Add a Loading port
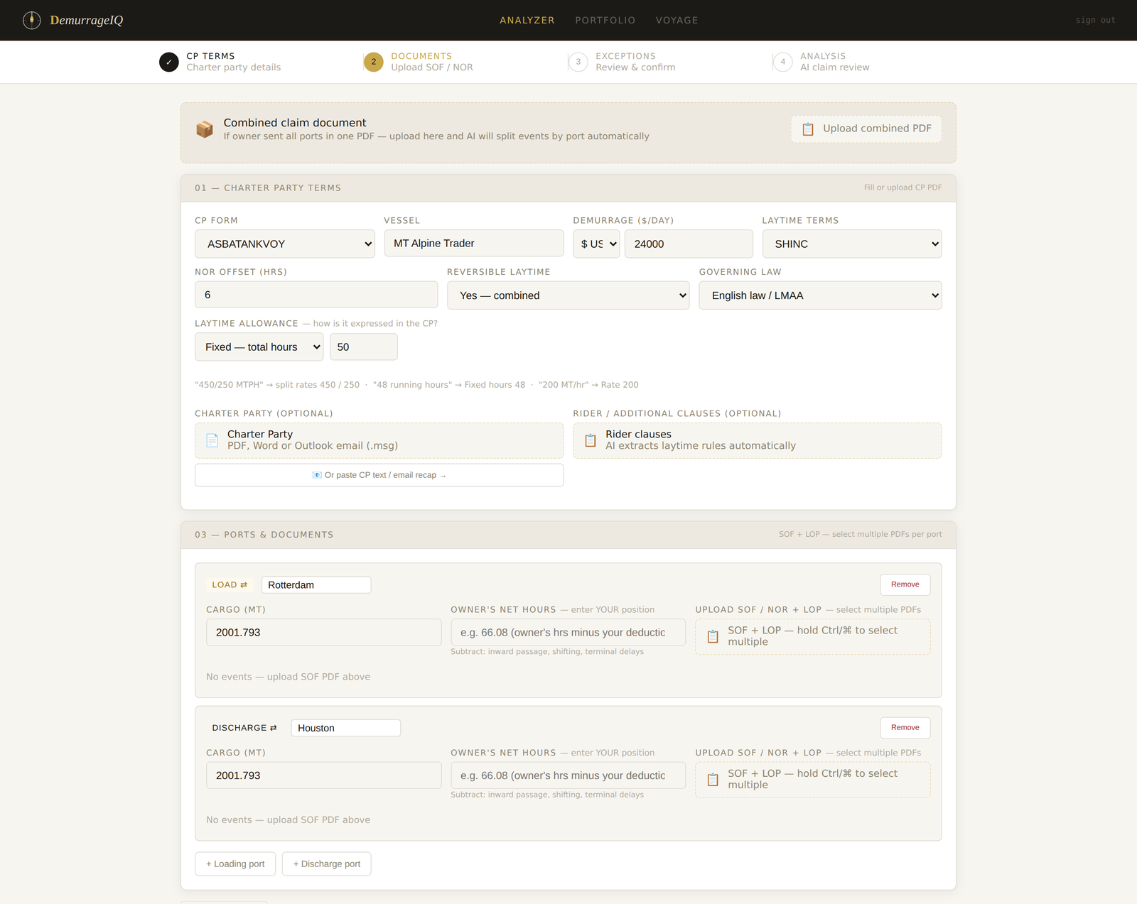 pos(235,864)
